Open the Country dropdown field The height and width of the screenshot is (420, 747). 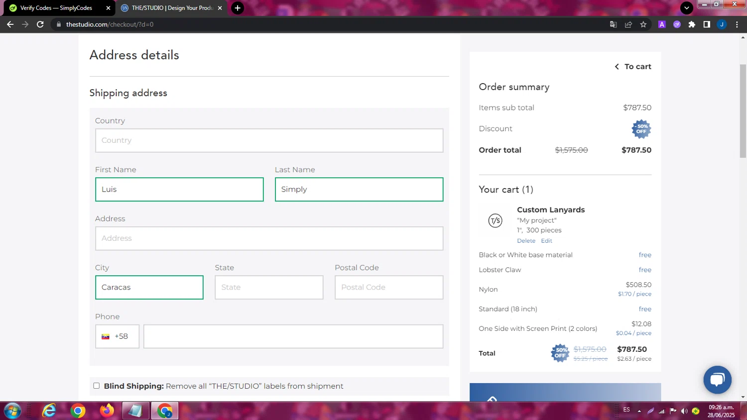pyautogui.click(x=269, y=140)
